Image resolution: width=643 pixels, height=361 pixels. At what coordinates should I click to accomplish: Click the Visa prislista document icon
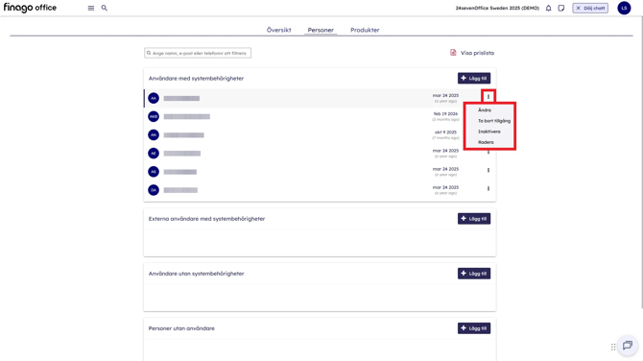pyautogui.click(x=453, y=53)
